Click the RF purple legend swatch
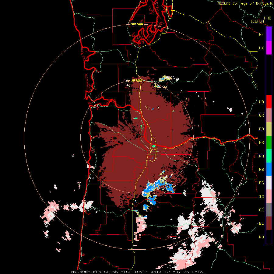Viewport: 274px width, 274px height. pyautogui.click(x=269, y=34)
